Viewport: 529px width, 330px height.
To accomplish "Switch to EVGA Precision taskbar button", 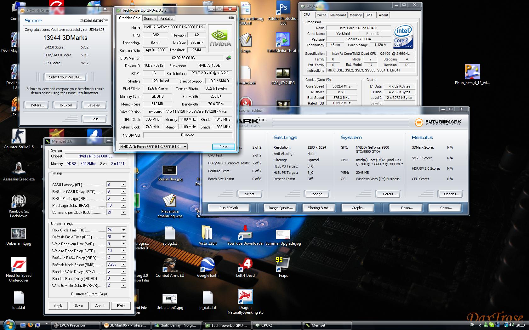I will (x=75, y=325).
